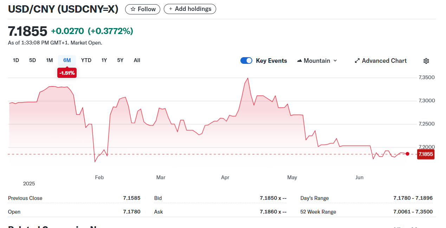Show the 5Y chart range
The image size is (446, 228).
coord(120,60)
